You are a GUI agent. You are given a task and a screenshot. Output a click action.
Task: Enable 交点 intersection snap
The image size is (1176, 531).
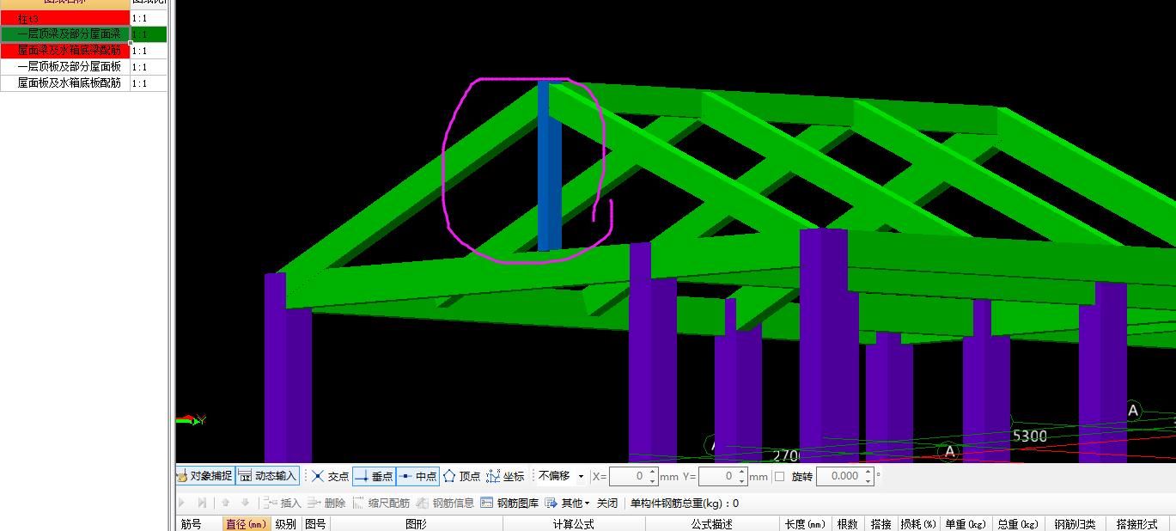330,476
